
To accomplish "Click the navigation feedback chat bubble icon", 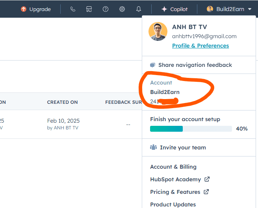I will coord(152,65).
